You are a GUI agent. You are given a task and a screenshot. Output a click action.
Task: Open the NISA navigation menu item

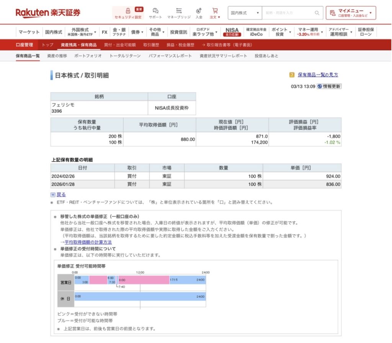click(x=232, y=32)
